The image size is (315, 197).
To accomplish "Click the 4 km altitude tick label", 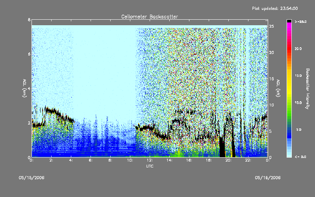I will tap(29, 88).
